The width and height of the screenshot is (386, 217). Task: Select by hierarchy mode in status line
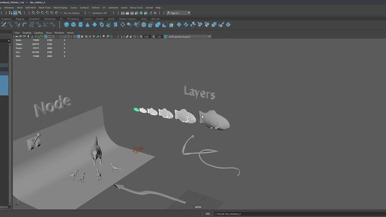[10, 13]
